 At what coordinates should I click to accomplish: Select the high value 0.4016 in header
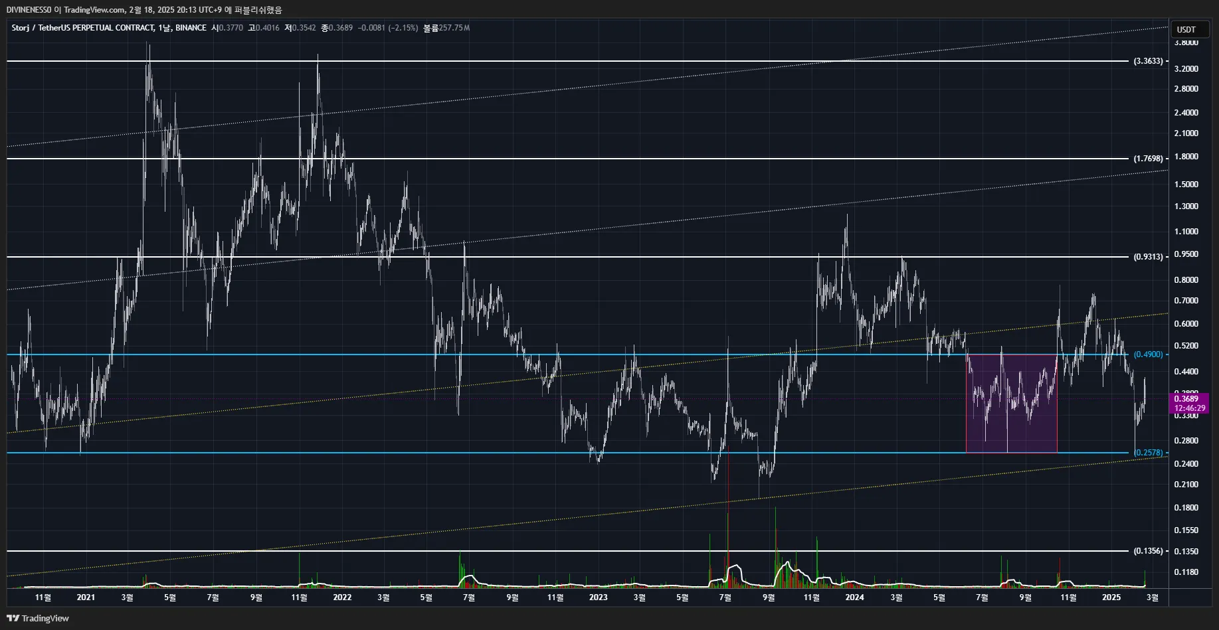pyautogui.click(x=267, y=28)
